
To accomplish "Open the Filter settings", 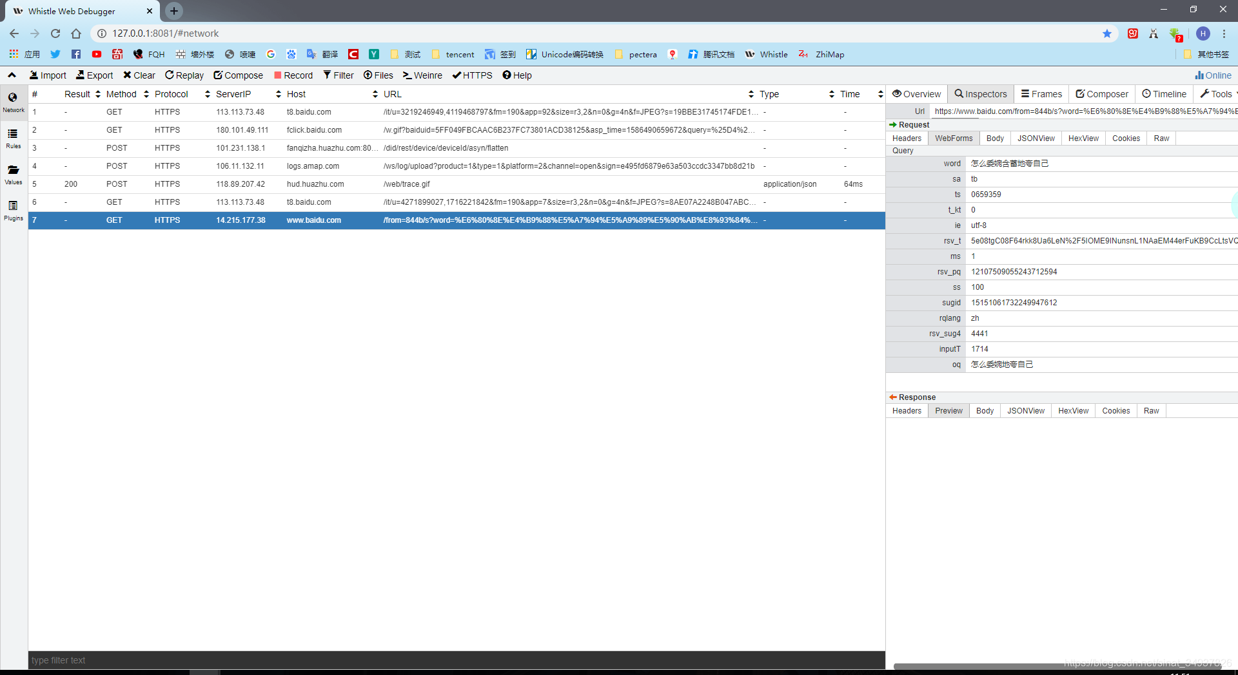I will [339, 75].
